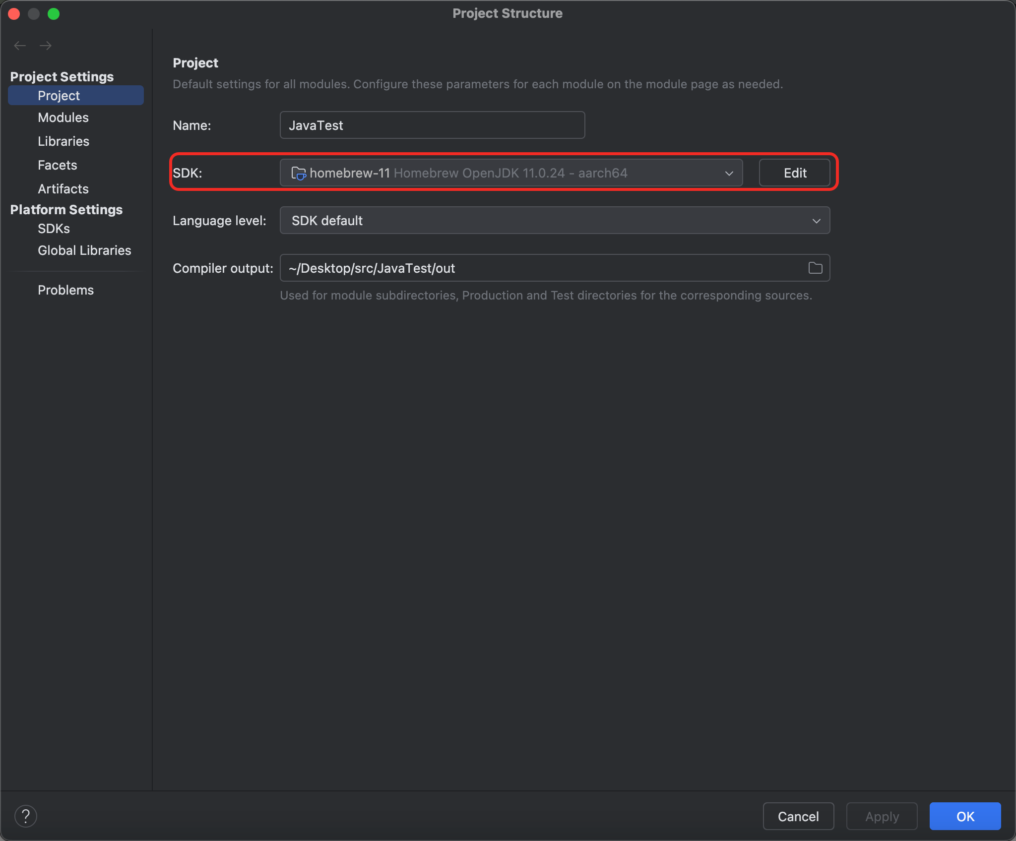
Task: Click the project Name text field
Action: (x=432, y=125)
